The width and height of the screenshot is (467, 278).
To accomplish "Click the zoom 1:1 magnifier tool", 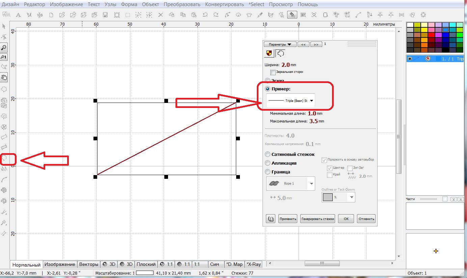I will [x=4, y=57].
